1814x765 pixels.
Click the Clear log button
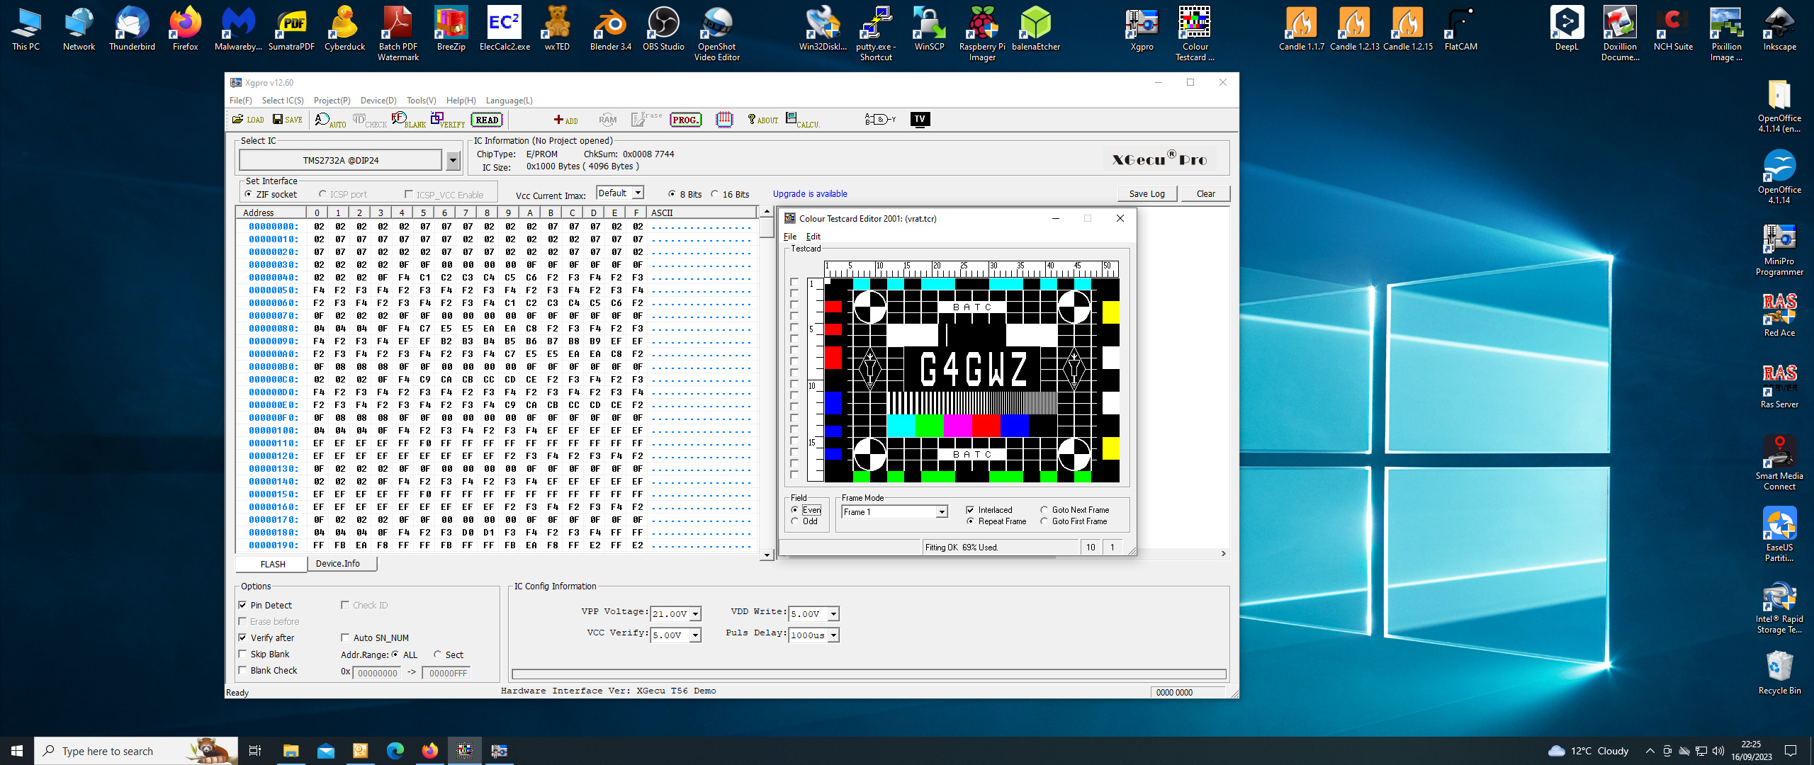tap(1206, 193)
